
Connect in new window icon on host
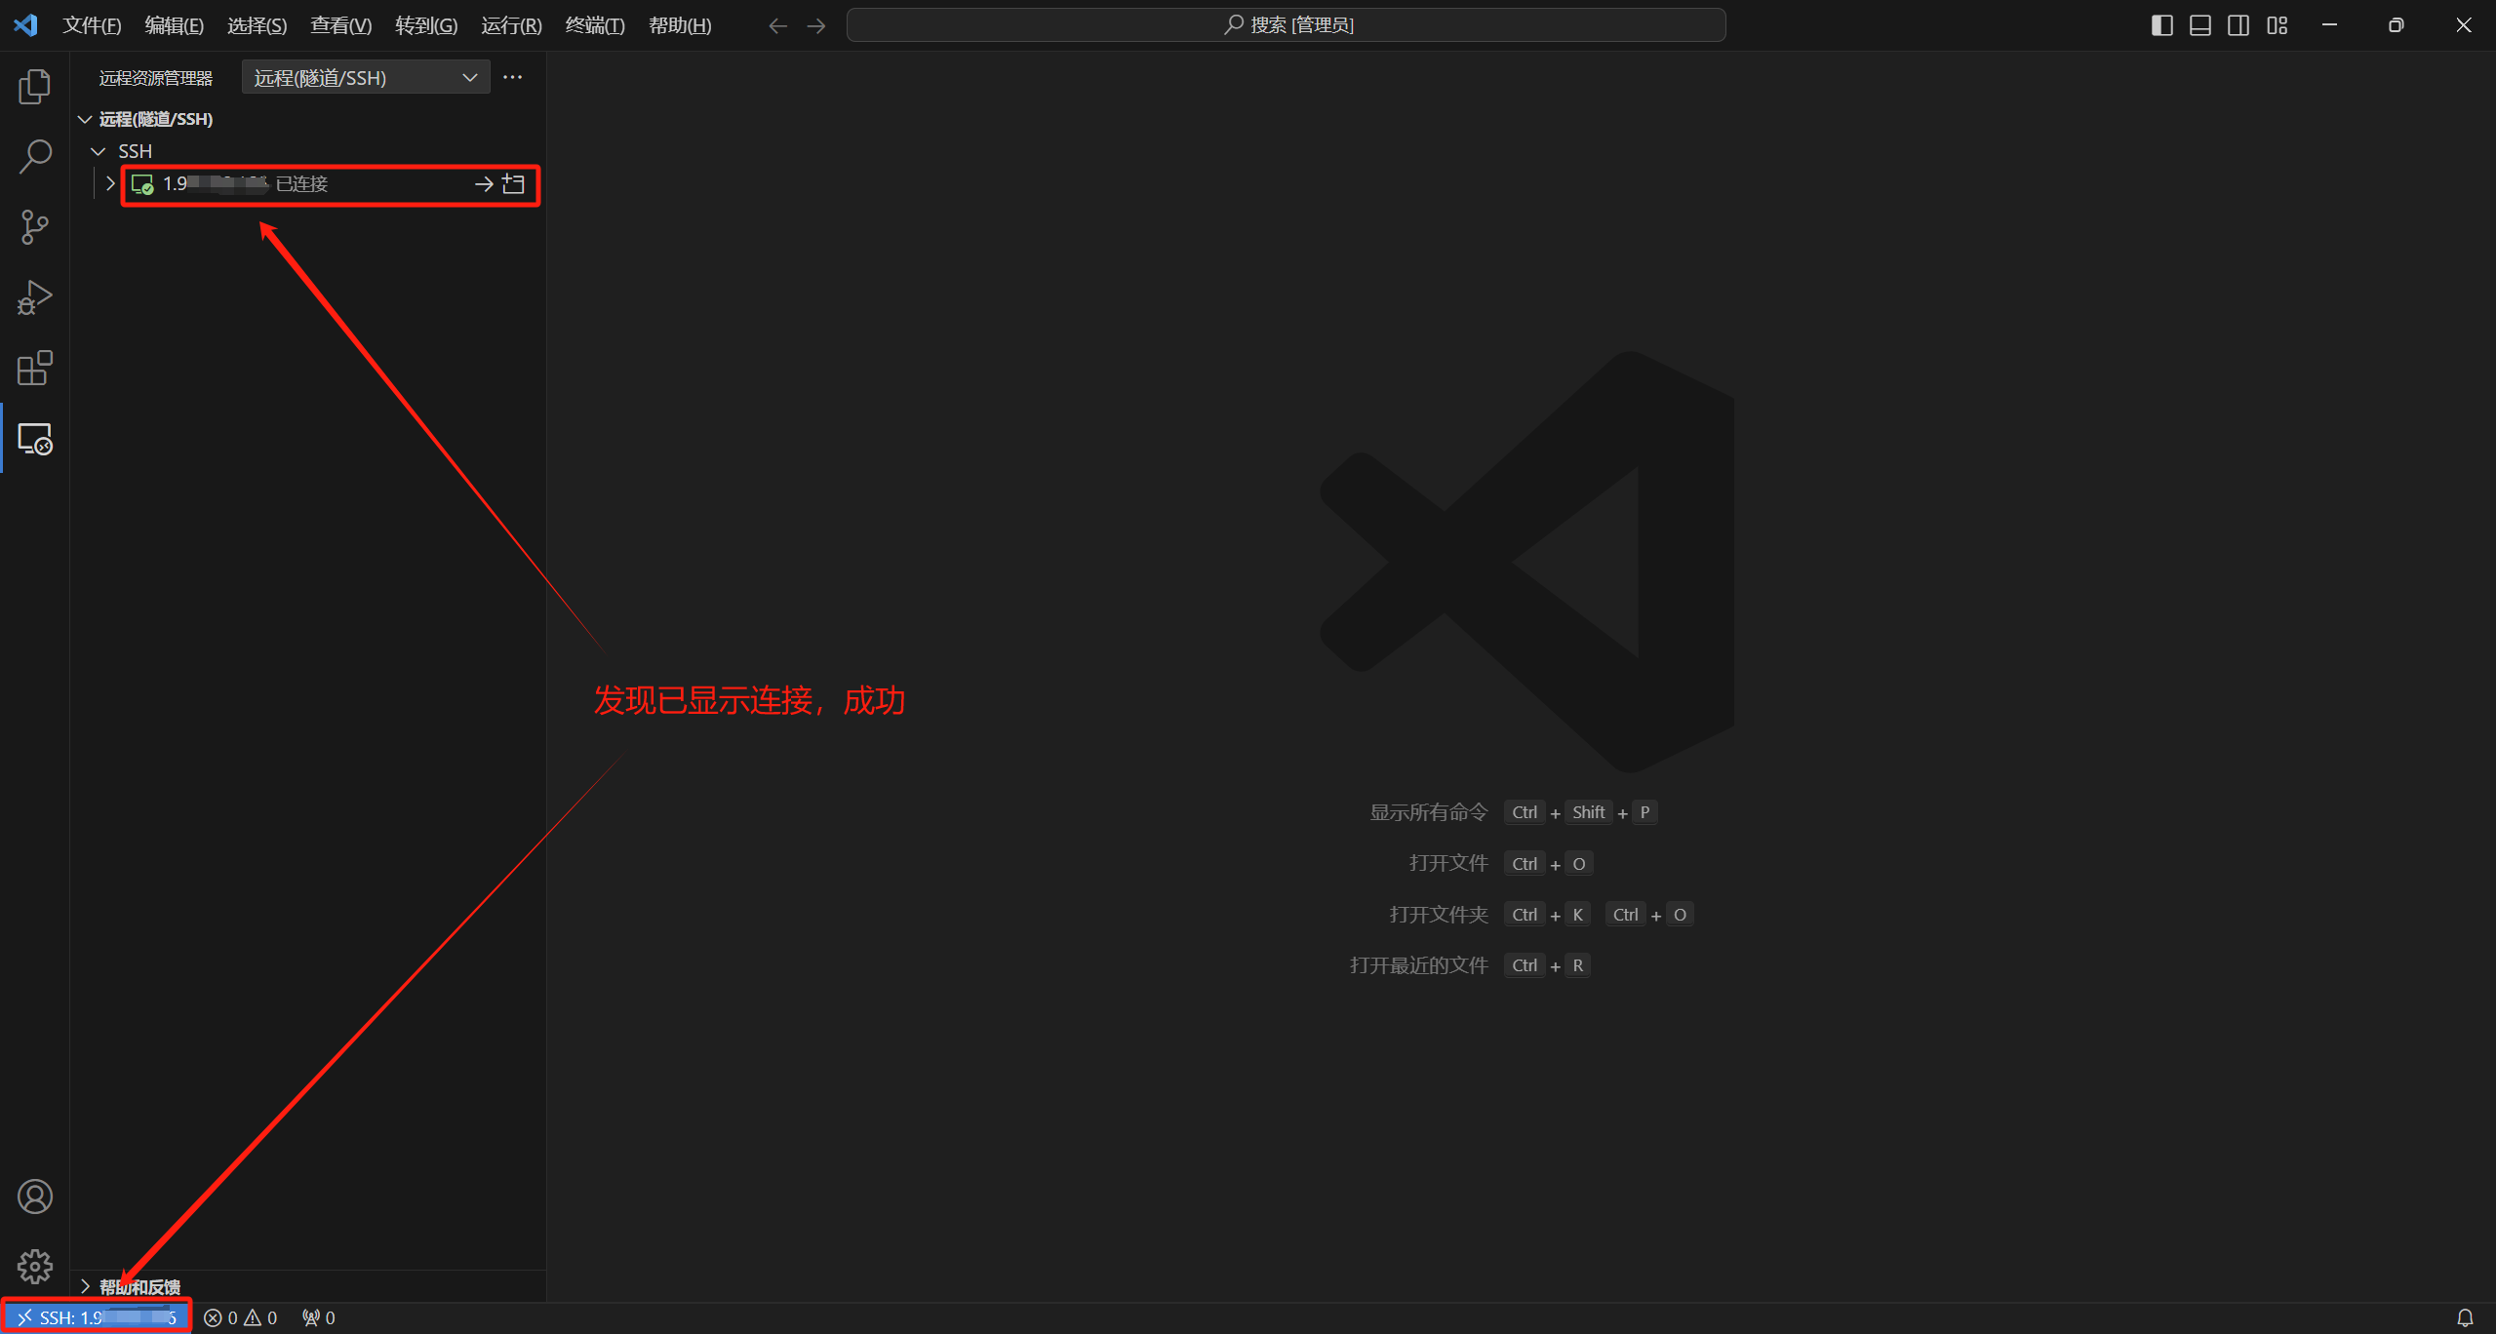514,184
